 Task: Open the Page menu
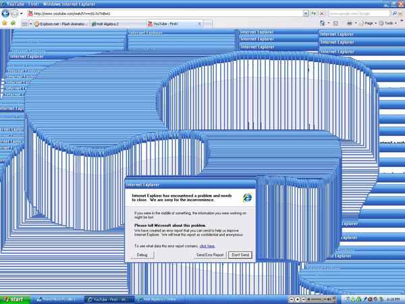point(367,23)
